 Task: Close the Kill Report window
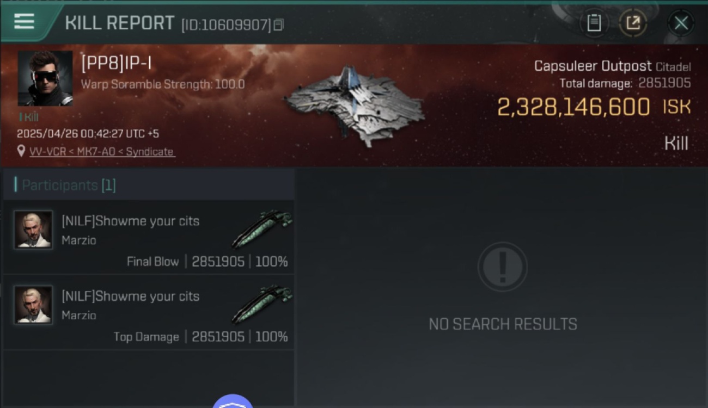[681, 23]
